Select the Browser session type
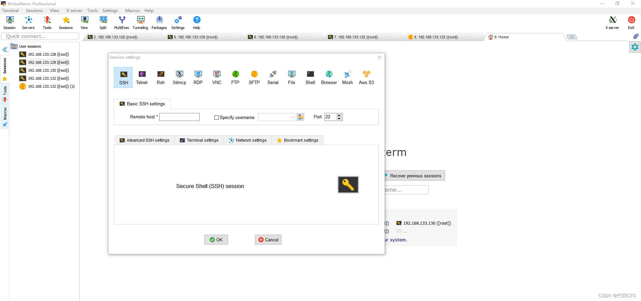This screenshot has width=641, height=301. click(329, 78)
